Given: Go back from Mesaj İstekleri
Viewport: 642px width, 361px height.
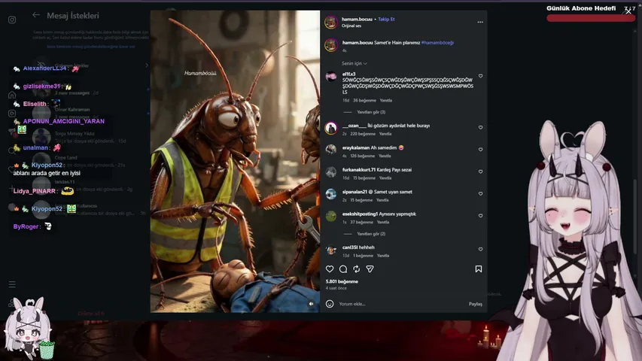Looking at the screenshot, I should coord(36,15).
